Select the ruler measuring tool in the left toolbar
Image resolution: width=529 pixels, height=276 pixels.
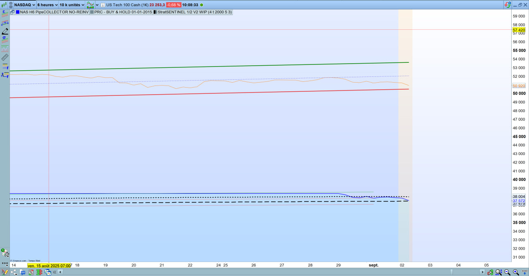pyautogui.click(x=5, y=57)
